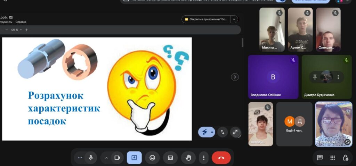Click the slide title Розрахунок характеристик посадок

[64, 108]
